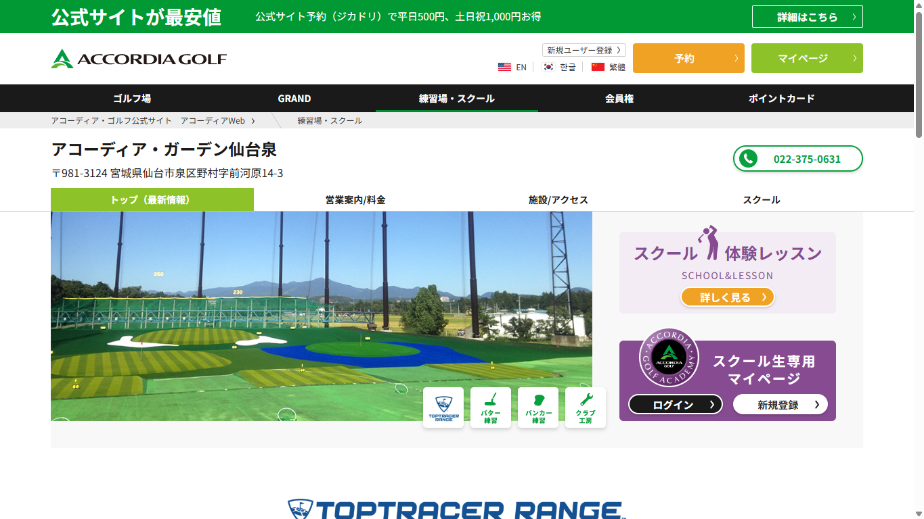The image size is (924, 519).
Task: Switch to the 営業案内/料金 tab
Action: [x=355, y=199]
